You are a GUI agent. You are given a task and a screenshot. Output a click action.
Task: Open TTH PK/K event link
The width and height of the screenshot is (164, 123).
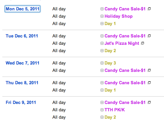(x=115, y=110)
